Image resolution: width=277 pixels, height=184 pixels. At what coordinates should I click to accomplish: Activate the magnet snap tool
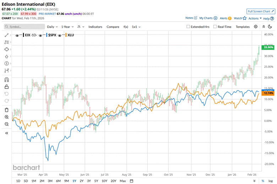coord(7,80)
